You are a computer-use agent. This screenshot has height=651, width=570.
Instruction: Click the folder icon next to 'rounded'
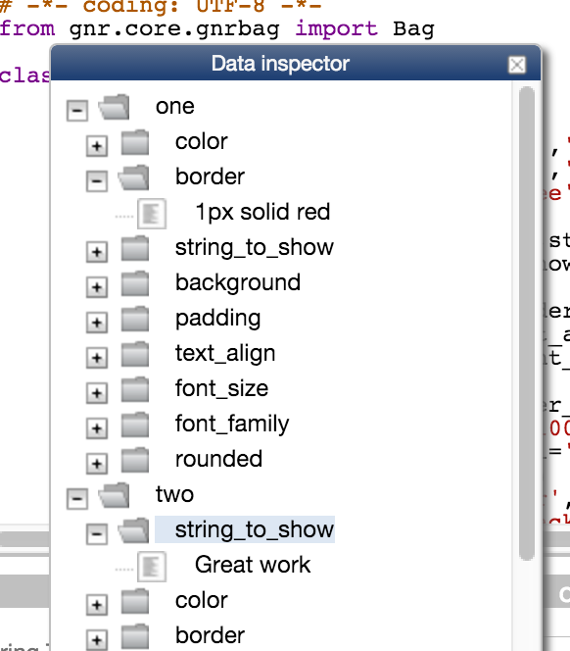pos(135,460)
